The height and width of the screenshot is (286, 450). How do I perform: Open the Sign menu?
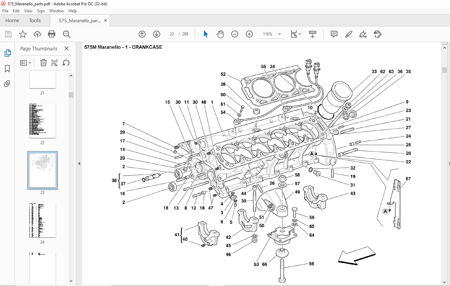pyautogui.click(x=41, y=11)
